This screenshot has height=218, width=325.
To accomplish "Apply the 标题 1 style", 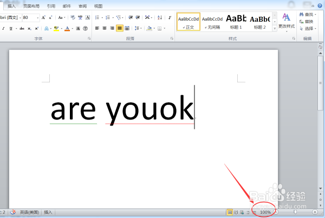I will [236, 22].
